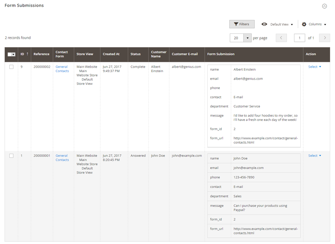335x244 pixels.
Task: Sort by the ID column
Action: pyautogui.click(x=24, y=54)
